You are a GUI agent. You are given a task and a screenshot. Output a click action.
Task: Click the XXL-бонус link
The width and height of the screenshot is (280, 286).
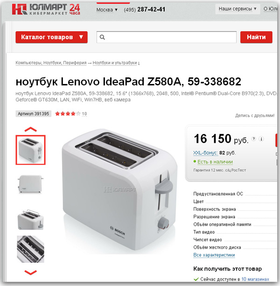tap(205, 153)
